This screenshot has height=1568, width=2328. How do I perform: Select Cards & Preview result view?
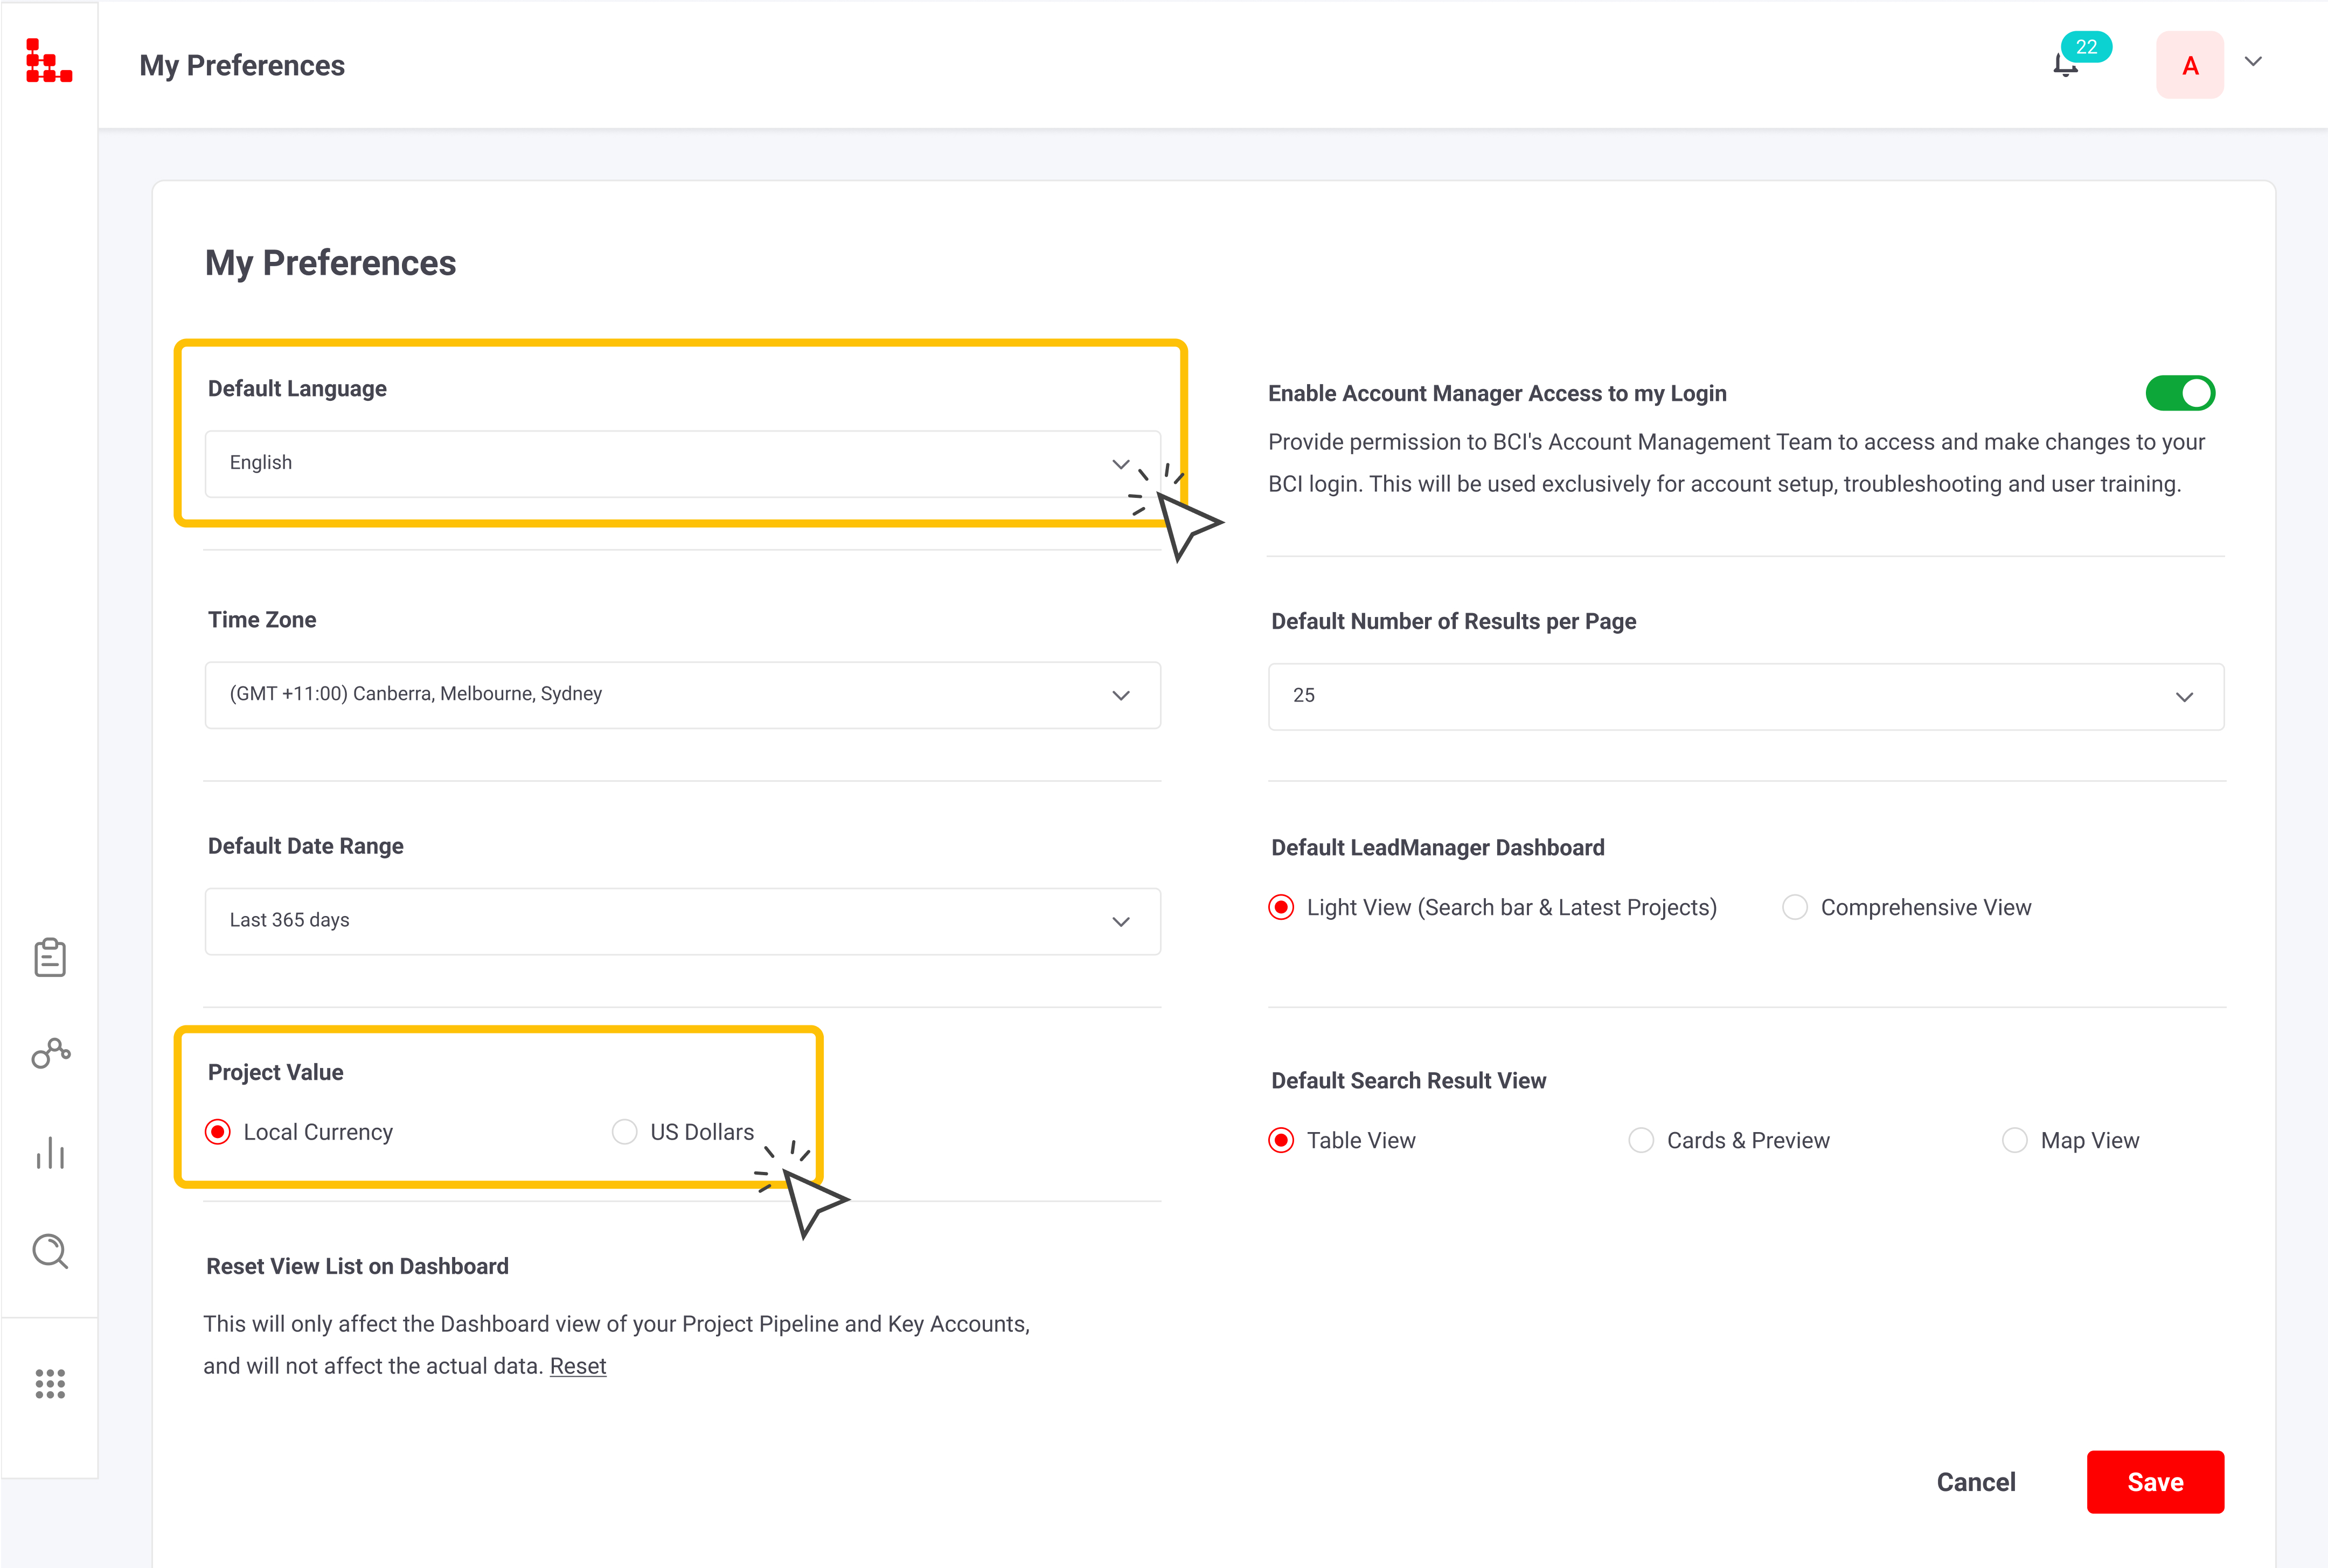point(1641,1140)
